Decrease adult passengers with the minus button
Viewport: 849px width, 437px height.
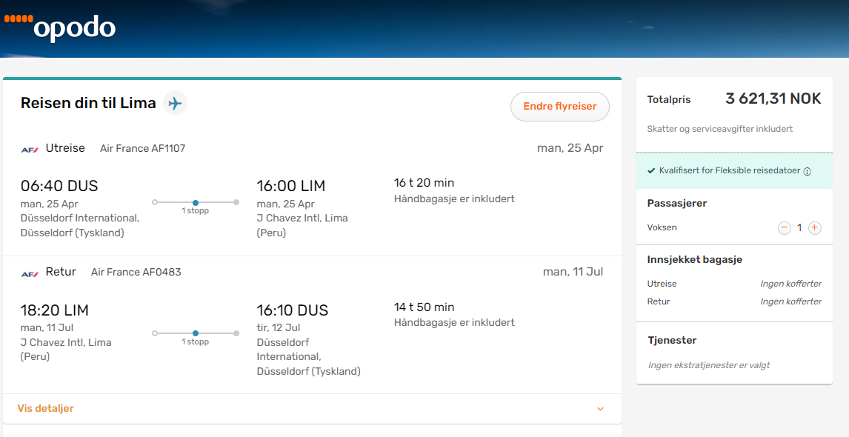click(x=784, y=228)
